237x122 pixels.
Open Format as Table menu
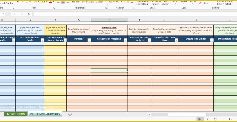click(156, 3)
